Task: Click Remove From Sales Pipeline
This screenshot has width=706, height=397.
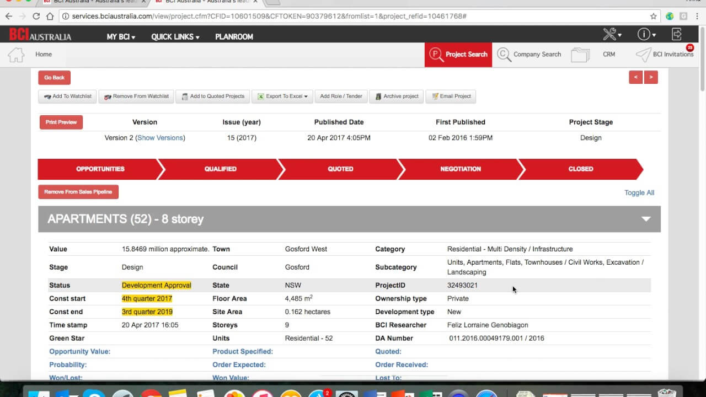Action: tap(78, 192)
